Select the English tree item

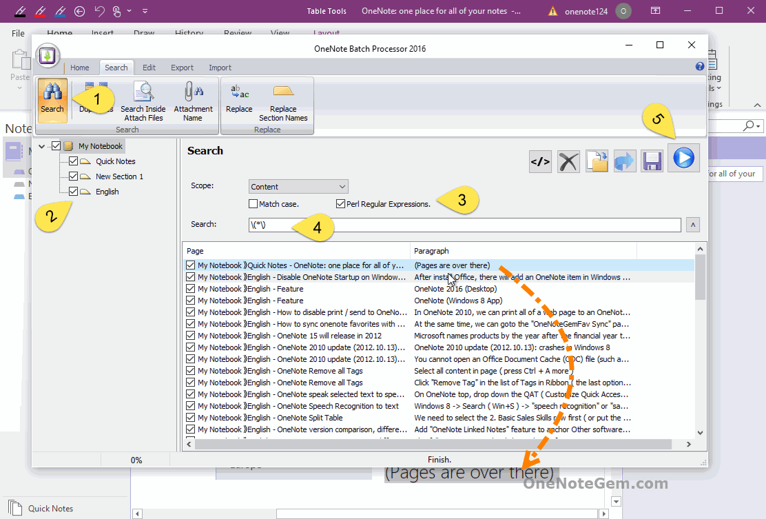107,192
